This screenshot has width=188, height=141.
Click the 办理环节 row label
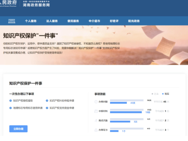tap(103, 130)
